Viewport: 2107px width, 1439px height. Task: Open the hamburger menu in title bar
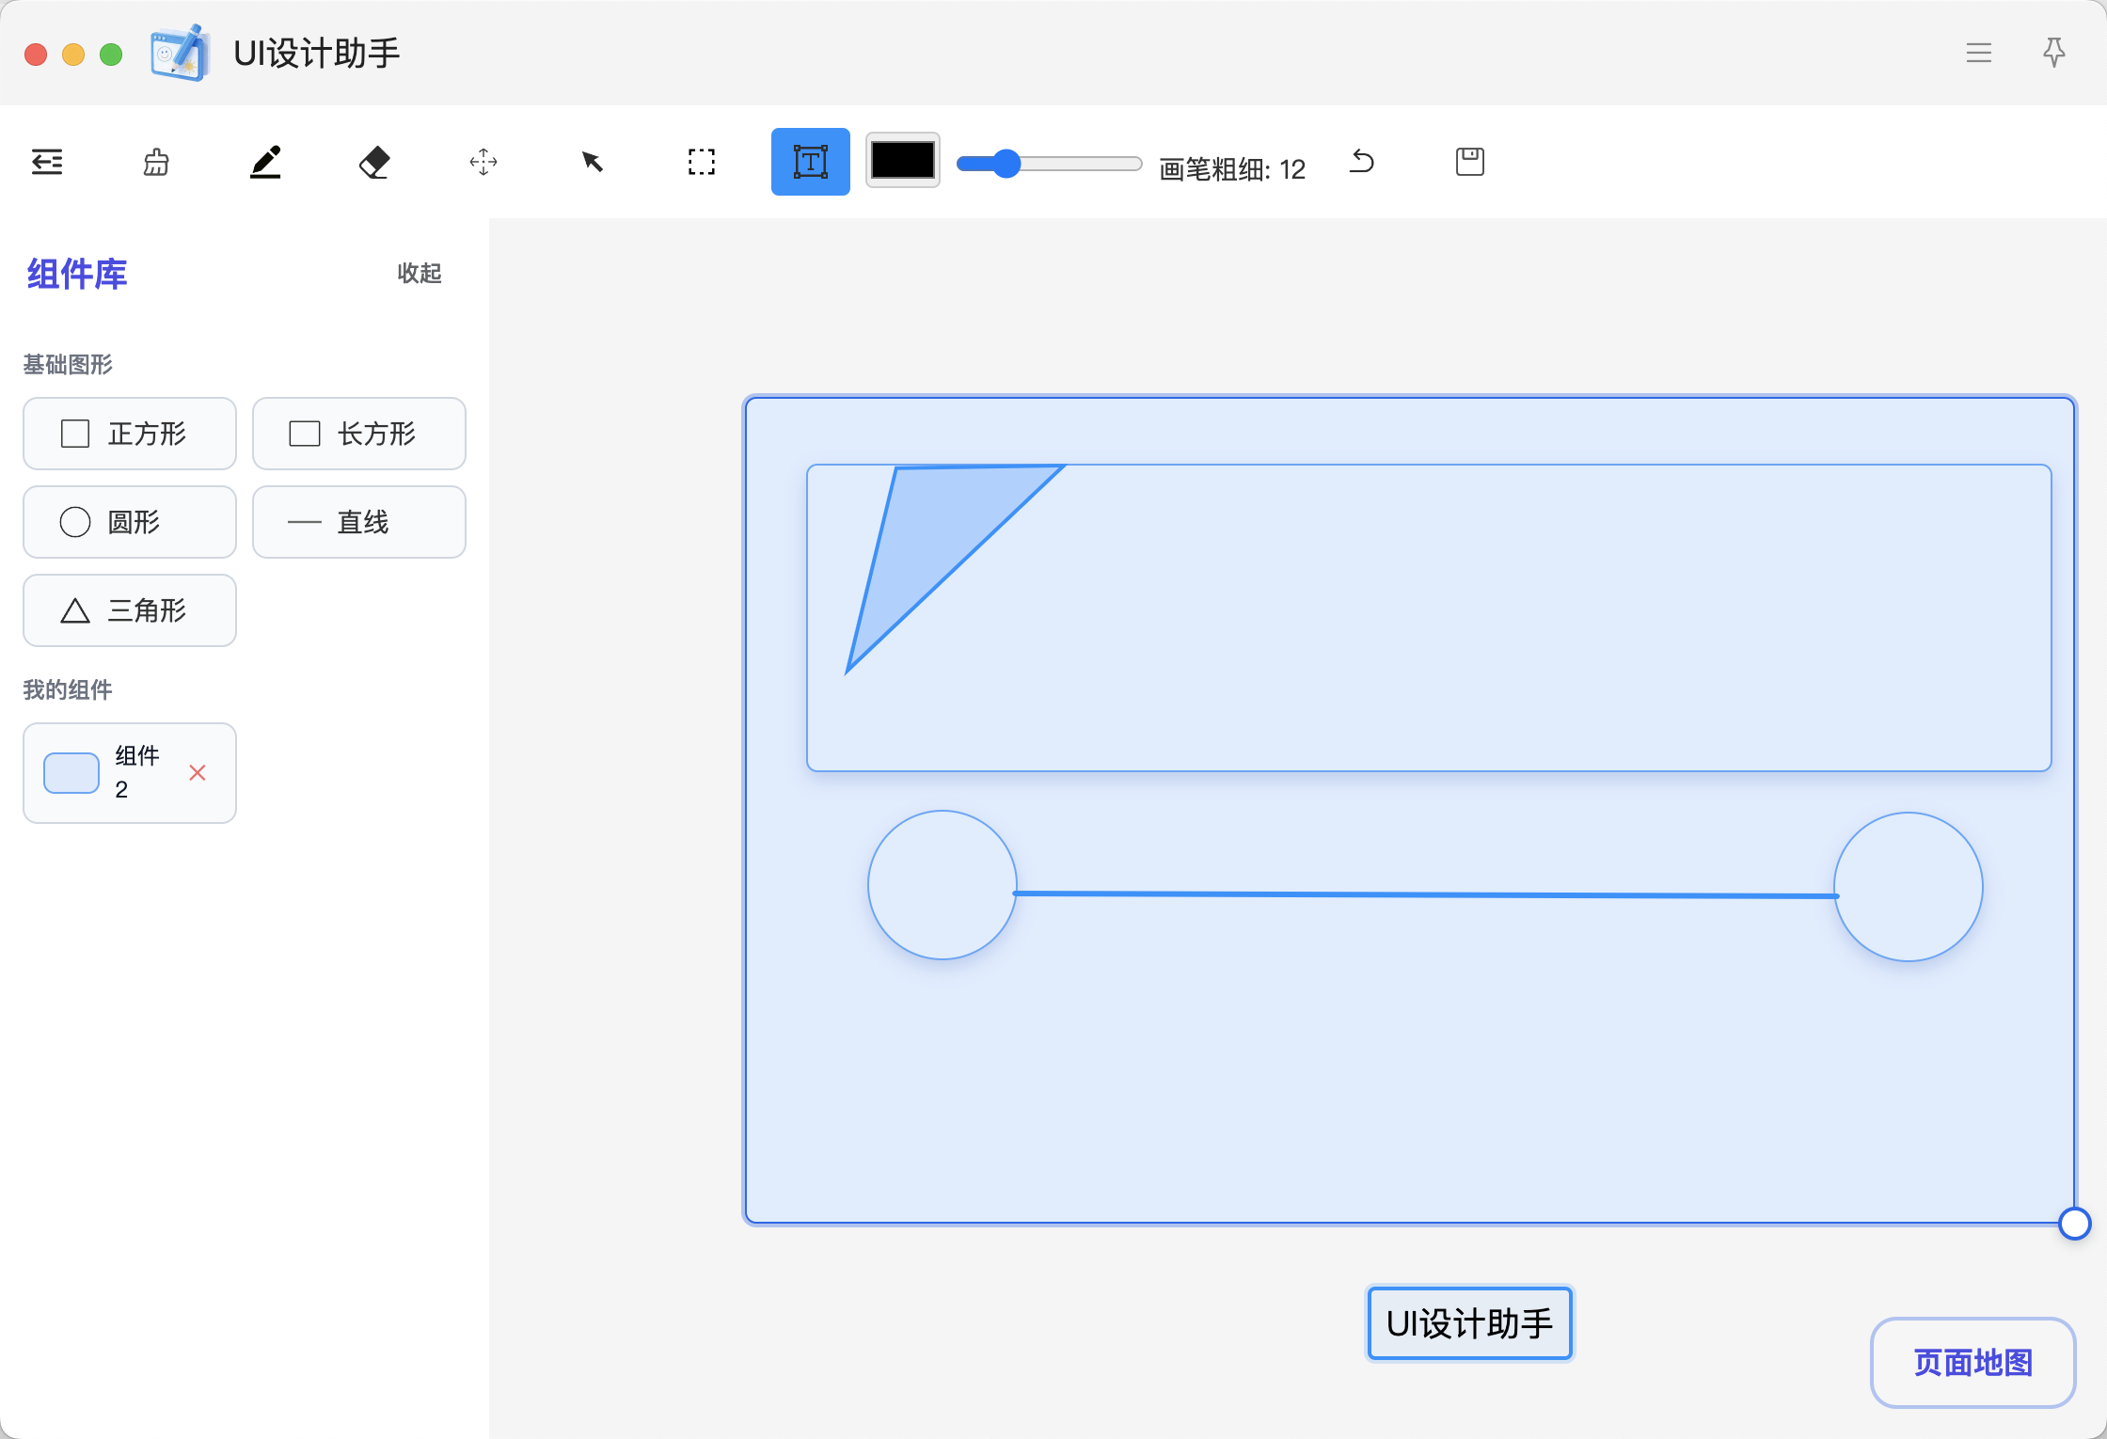click(x=1979, y=53)
